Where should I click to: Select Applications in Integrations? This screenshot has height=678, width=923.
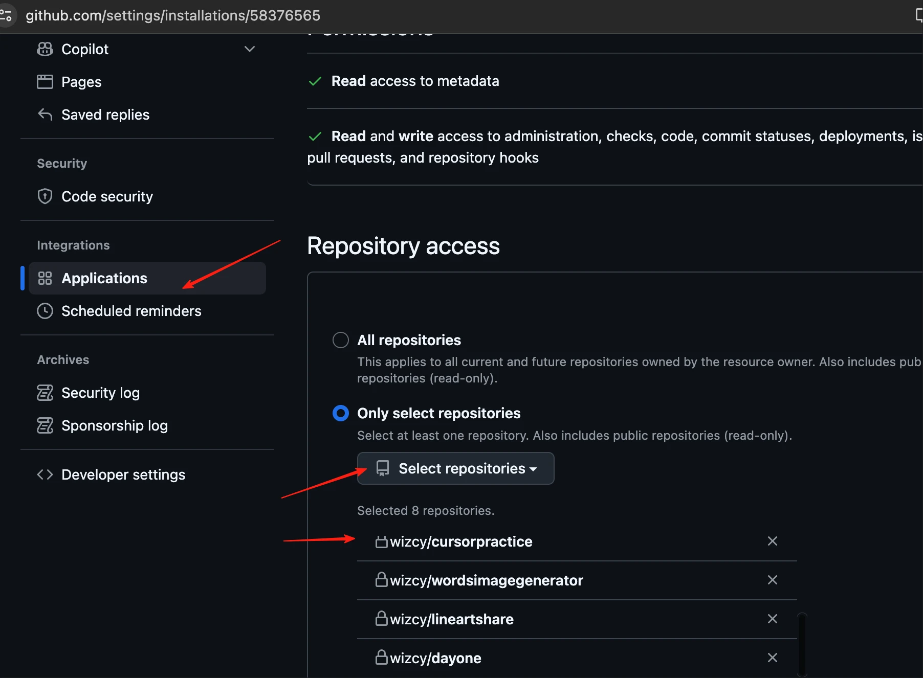click(x=147, y=278)
